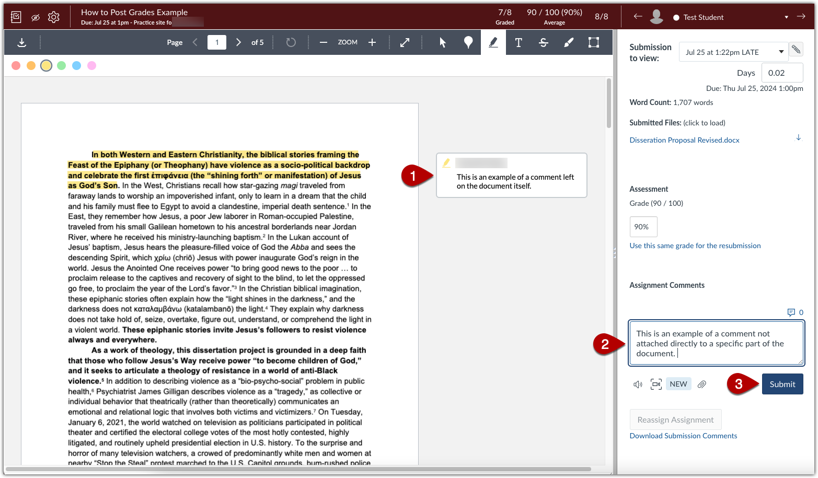Select the pointer tool

point(443,43)
